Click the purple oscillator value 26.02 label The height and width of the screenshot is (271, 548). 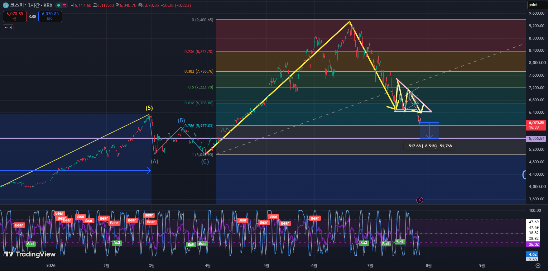(533, 245)
